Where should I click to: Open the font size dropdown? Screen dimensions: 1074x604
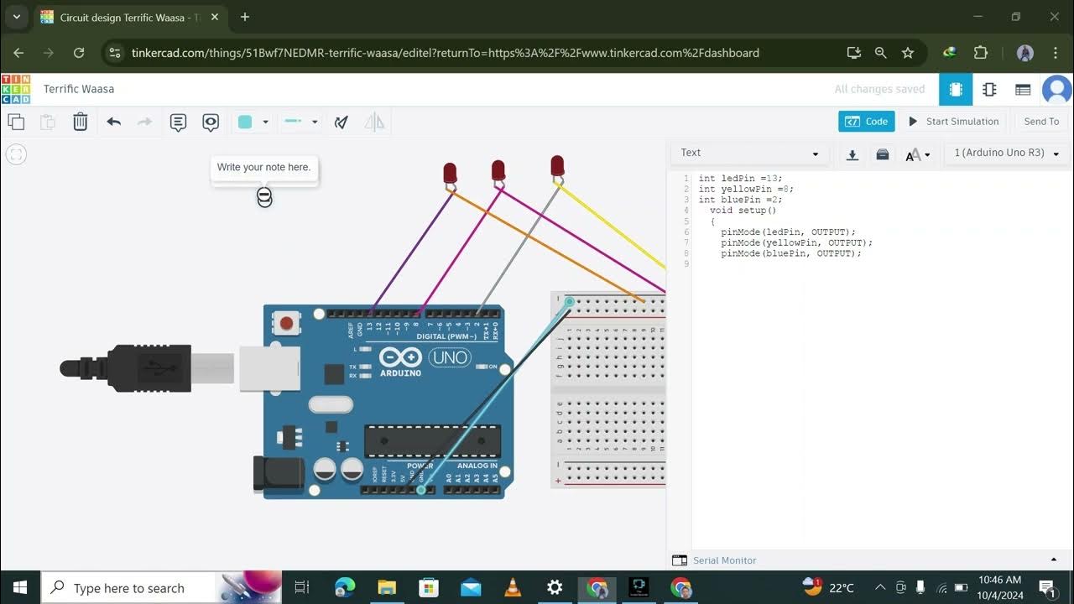tap(918, 154)
